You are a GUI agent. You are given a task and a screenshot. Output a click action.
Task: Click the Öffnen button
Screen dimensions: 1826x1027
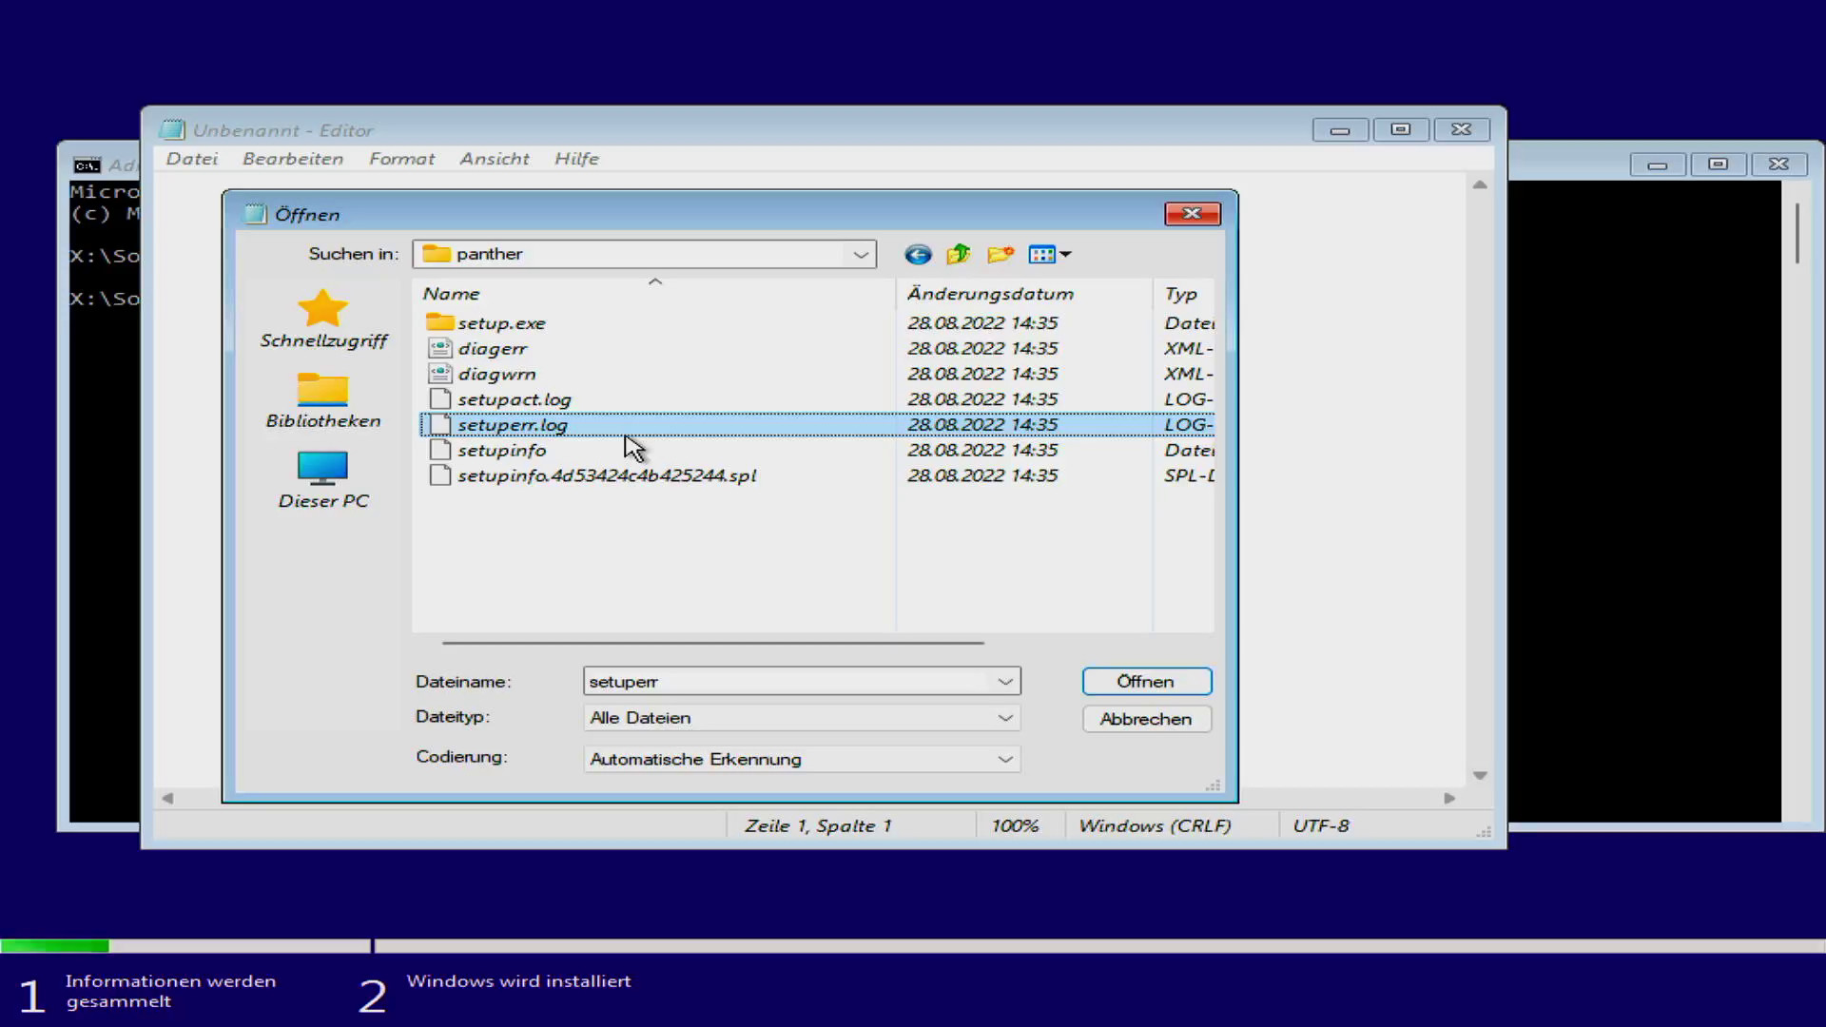click(1146, 682)
